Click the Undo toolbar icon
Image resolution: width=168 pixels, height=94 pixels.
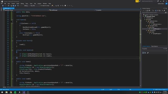tap(18, 6)
